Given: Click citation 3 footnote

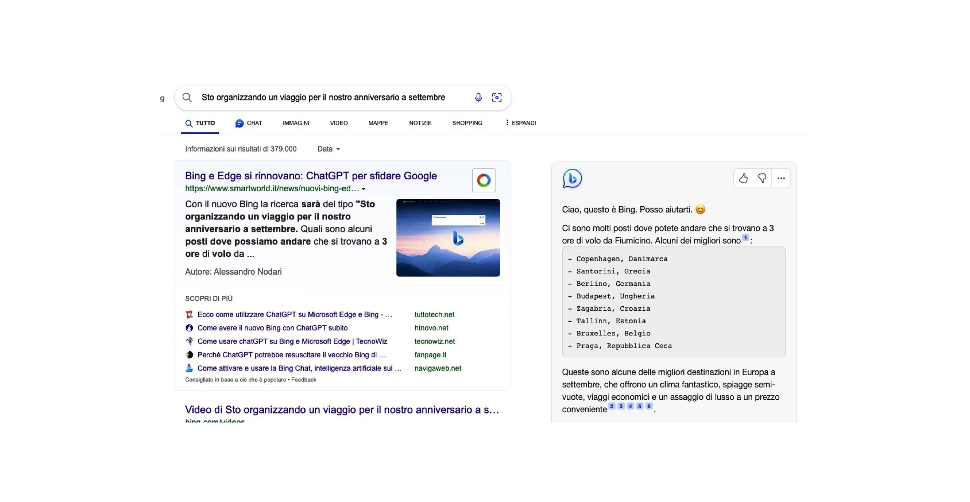Looking at the screenshot, I should coord(621,406).
